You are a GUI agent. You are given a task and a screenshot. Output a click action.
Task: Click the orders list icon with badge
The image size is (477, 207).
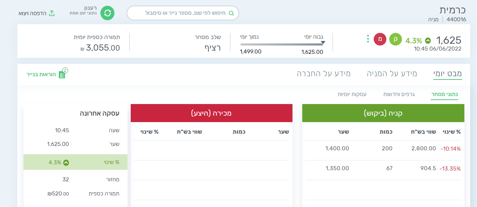pyautogui.click(x=62, y=74)
